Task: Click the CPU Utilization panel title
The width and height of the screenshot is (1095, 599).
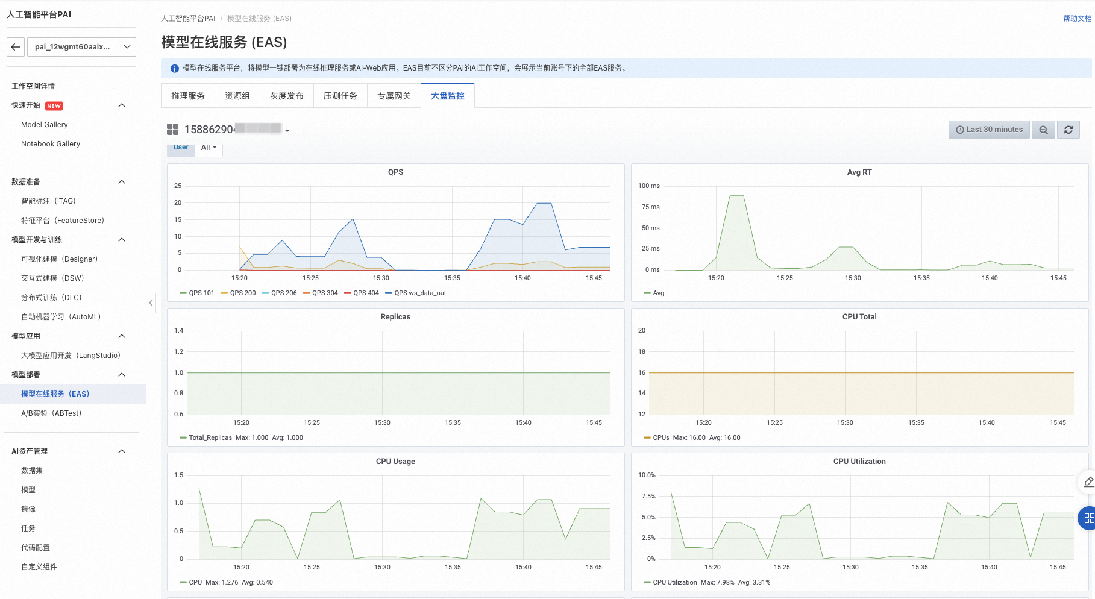Action: coord(859,462)
